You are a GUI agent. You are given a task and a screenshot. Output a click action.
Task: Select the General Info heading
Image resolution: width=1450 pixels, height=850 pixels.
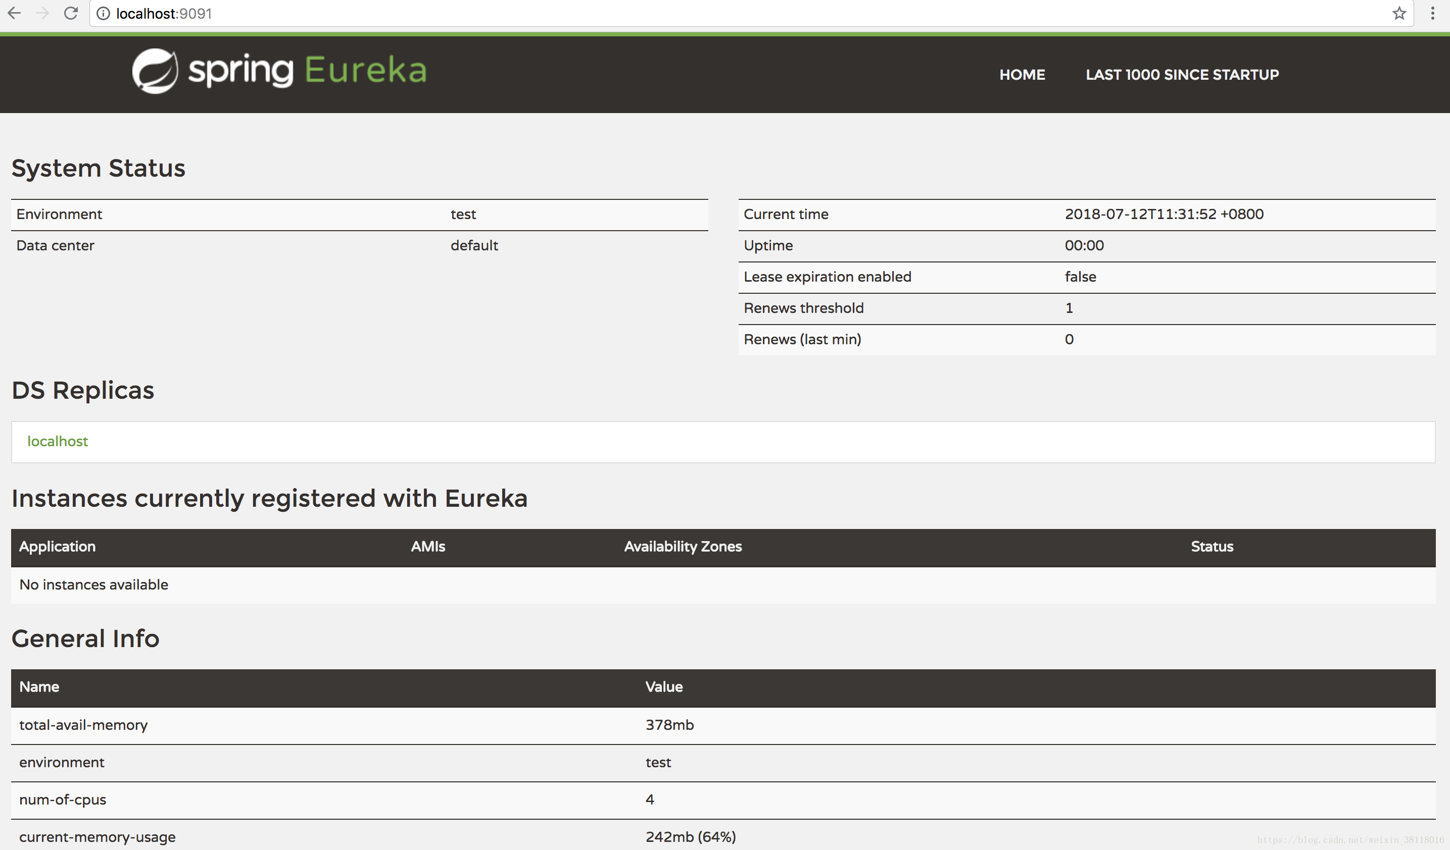[x=85, y=638]
